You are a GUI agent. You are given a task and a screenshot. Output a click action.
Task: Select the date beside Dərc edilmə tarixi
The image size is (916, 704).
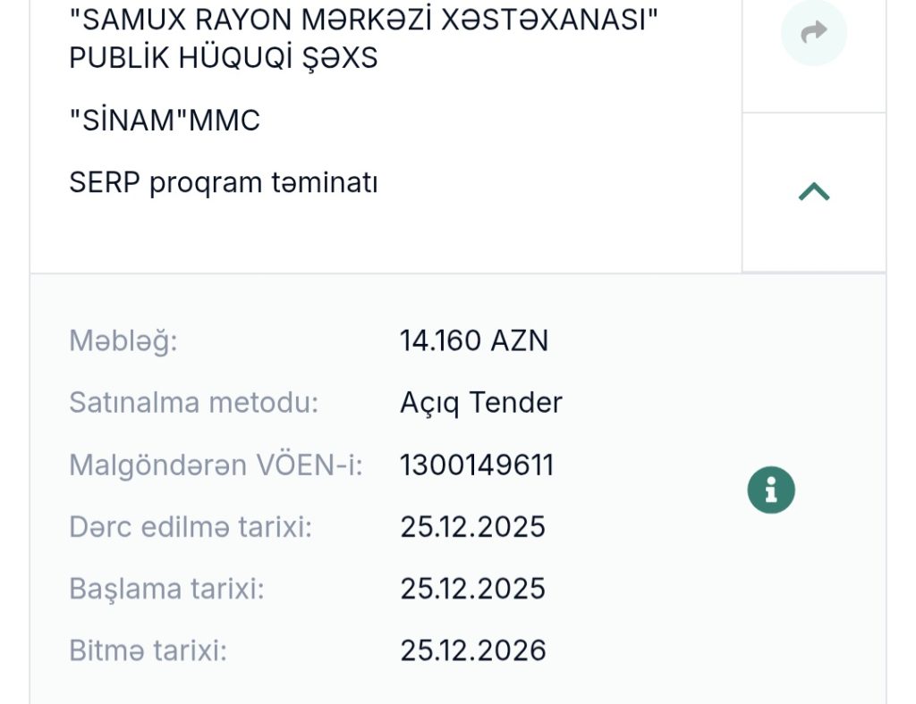(x=472, y=527)
